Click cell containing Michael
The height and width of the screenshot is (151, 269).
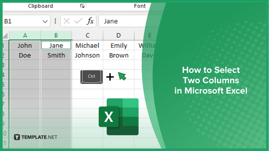point(87,45)
